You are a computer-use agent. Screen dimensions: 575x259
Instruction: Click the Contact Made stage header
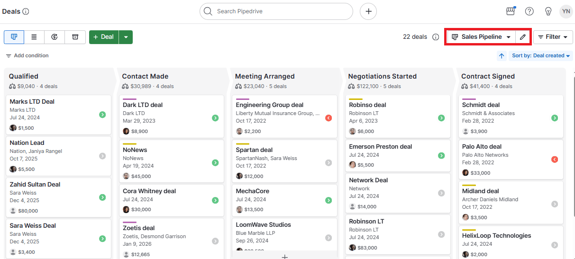[145, 76]
